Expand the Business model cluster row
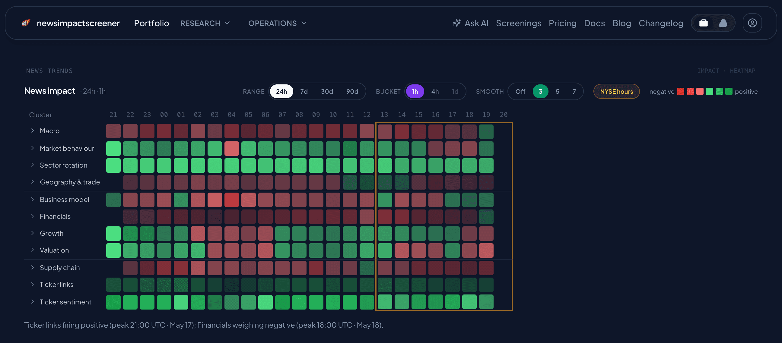Screen dimensions: 782x343 (x=33, y=199)
